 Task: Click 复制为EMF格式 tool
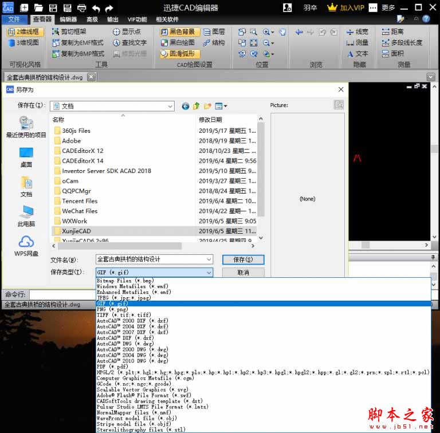[78, 42]
